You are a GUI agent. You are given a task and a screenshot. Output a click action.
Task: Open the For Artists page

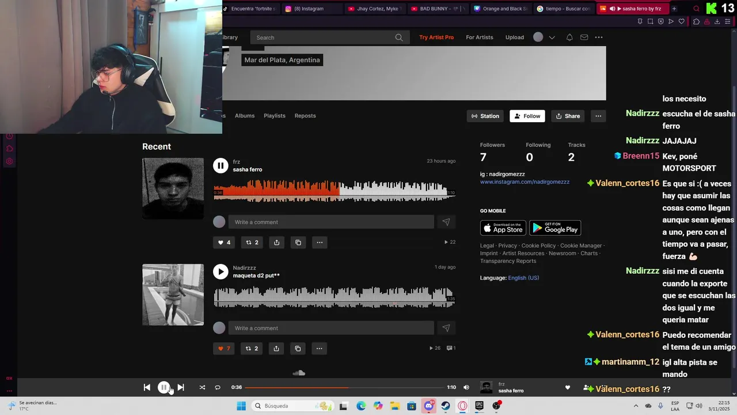pyautogui.click(x=480, y=37)
